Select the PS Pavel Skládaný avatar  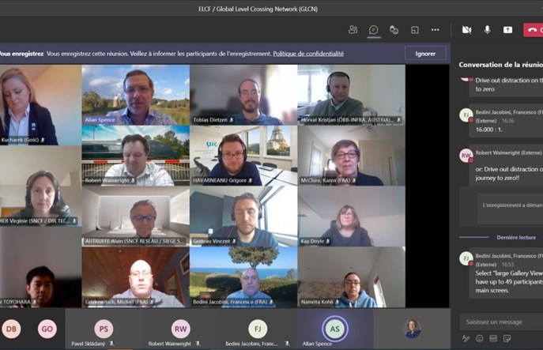click(x=104, y=329)
